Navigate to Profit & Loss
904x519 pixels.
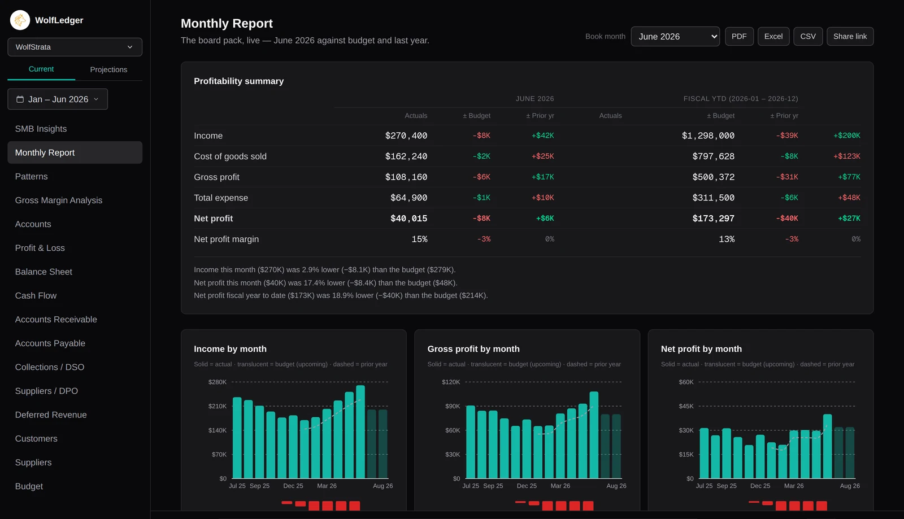point(75,248)
